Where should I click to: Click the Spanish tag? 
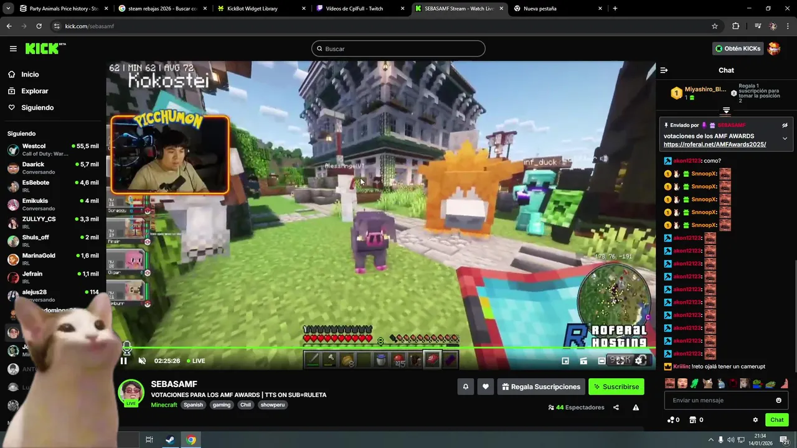[x=193, y=404]
